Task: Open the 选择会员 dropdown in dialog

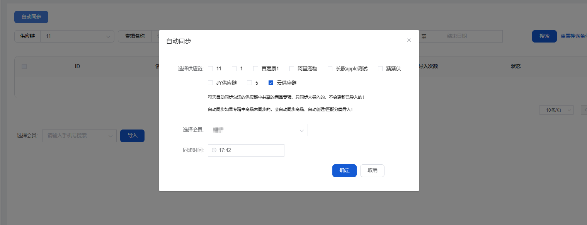Action: coord(258,130)
